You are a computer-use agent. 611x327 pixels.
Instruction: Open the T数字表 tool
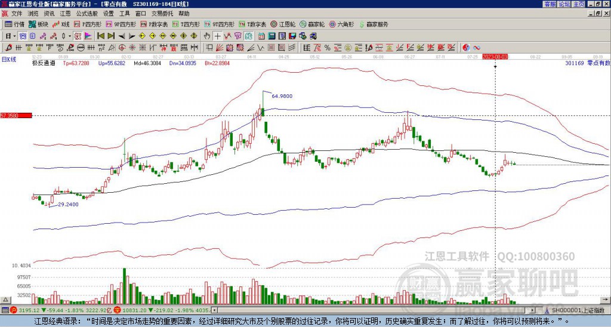(252, 24)
